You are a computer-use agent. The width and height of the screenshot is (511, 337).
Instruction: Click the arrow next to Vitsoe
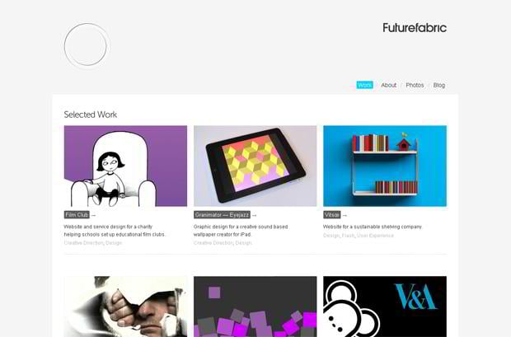345,215
